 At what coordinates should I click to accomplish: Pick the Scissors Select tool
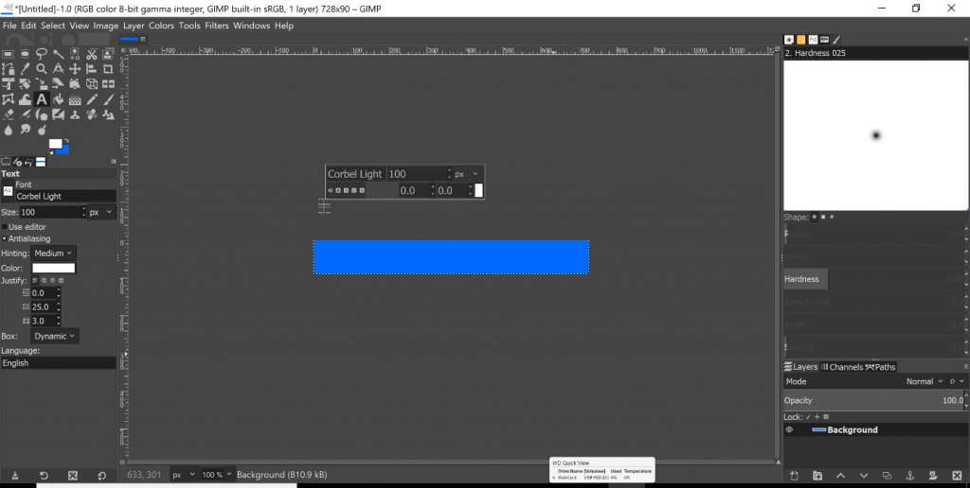point(93,54)
